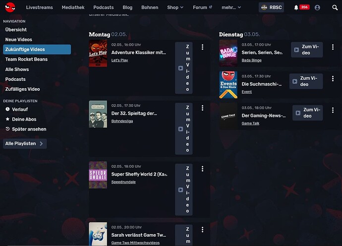
Task: Select Zukünftige Videos in the sidebar
Action: pyautogui.click(x=37, y=50)
